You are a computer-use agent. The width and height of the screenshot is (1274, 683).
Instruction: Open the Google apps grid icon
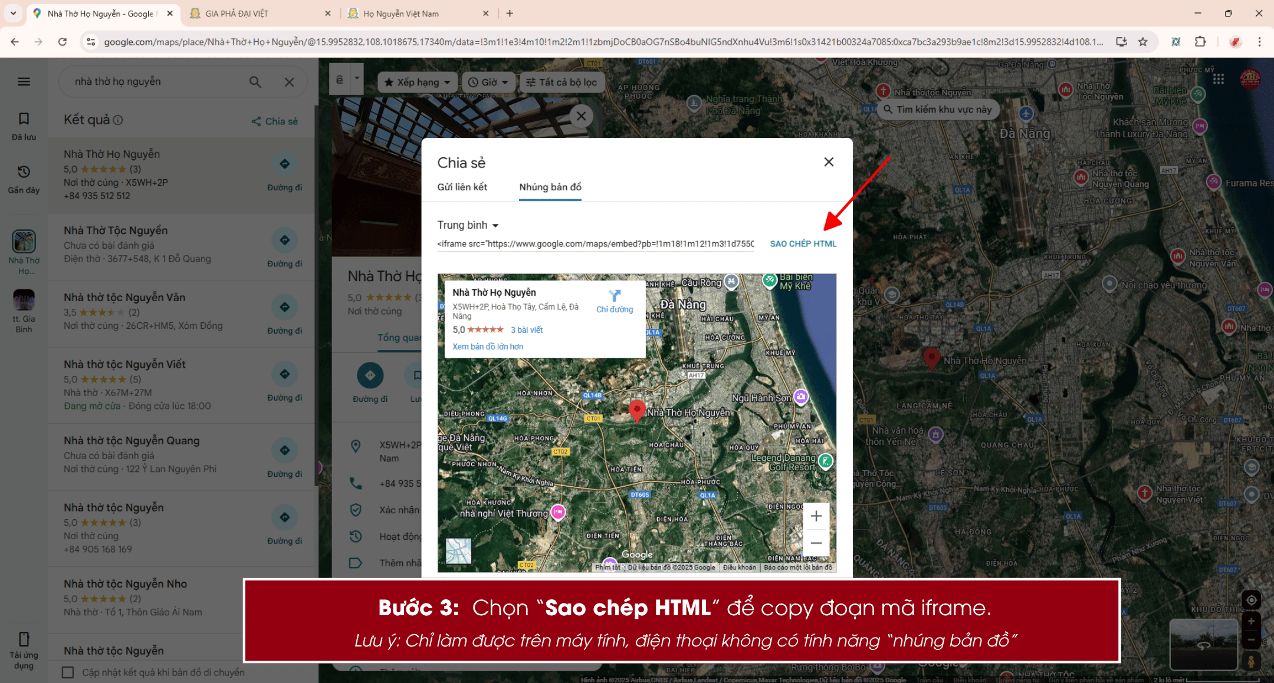coord(1219,78)
